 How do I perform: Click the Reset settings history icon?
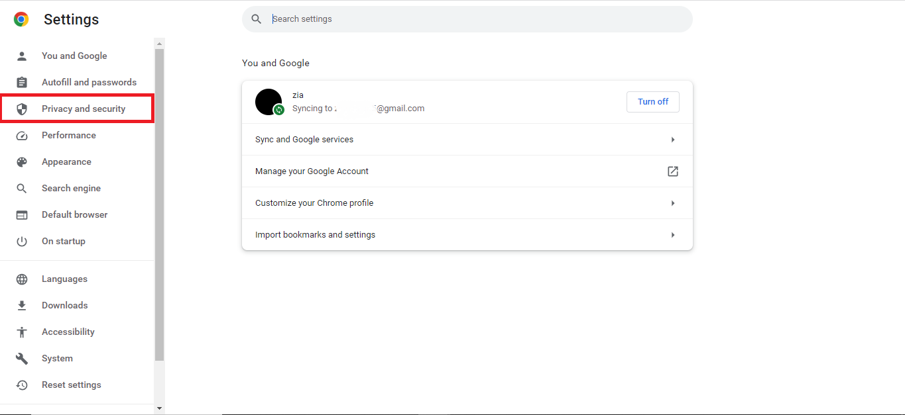(x=22, y=385)
